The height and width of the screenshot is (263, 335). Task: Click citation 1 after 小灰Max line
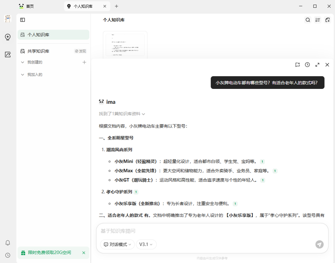point(275,171)
